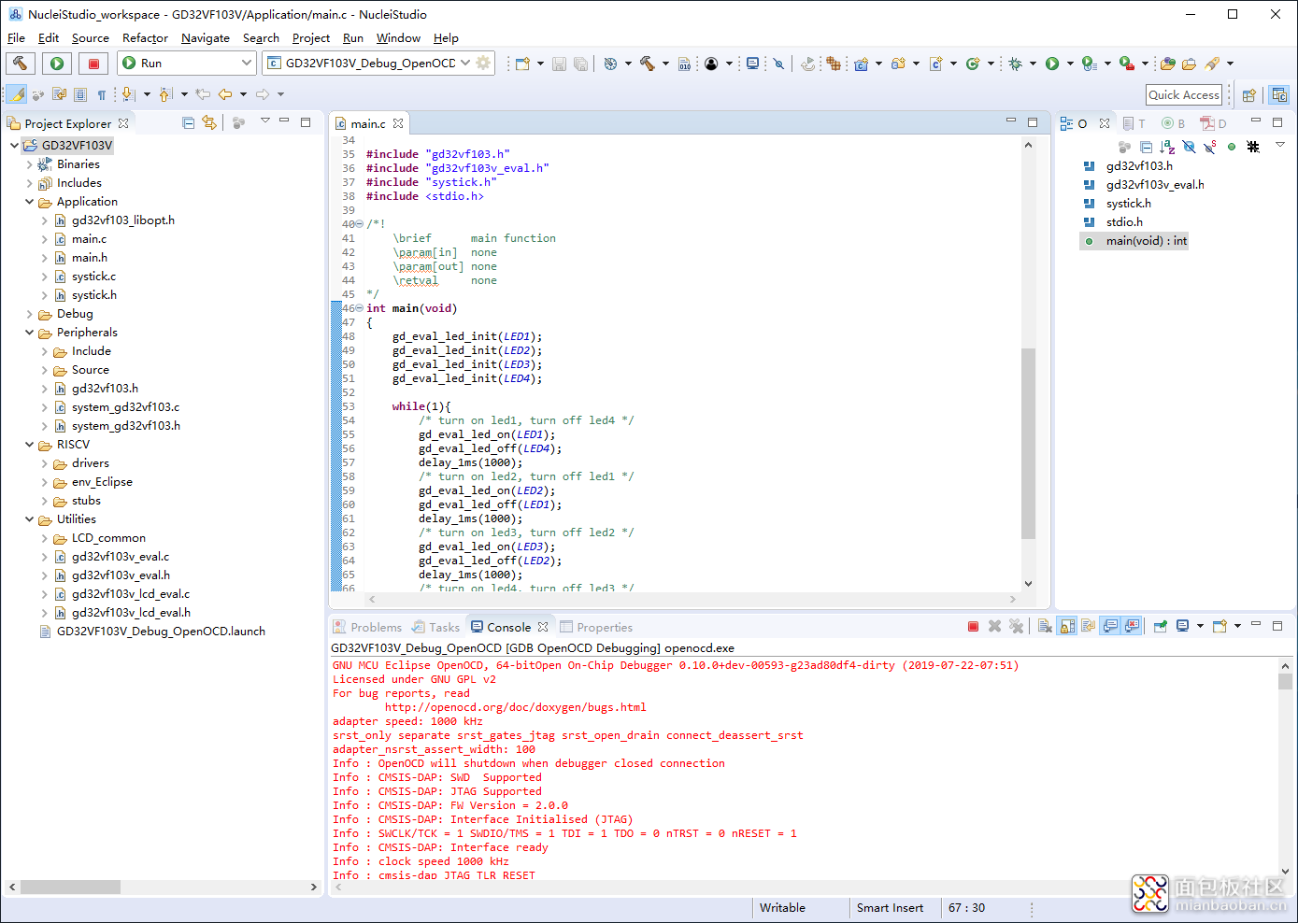Toggle Word Wrap in Console toolbar
Image resolution: width=1298 pixels, height=923 pixels.
pos(1088,627)
